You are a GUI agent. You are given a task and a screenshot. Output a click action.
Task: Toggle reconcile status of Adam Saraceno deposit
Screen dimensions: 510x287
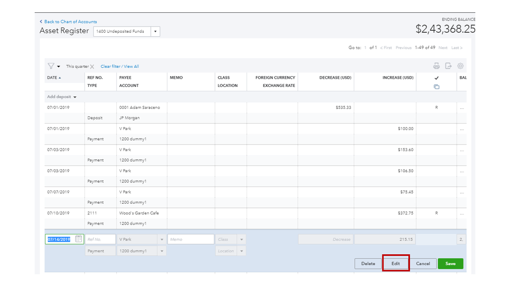(x=436, y=108)
